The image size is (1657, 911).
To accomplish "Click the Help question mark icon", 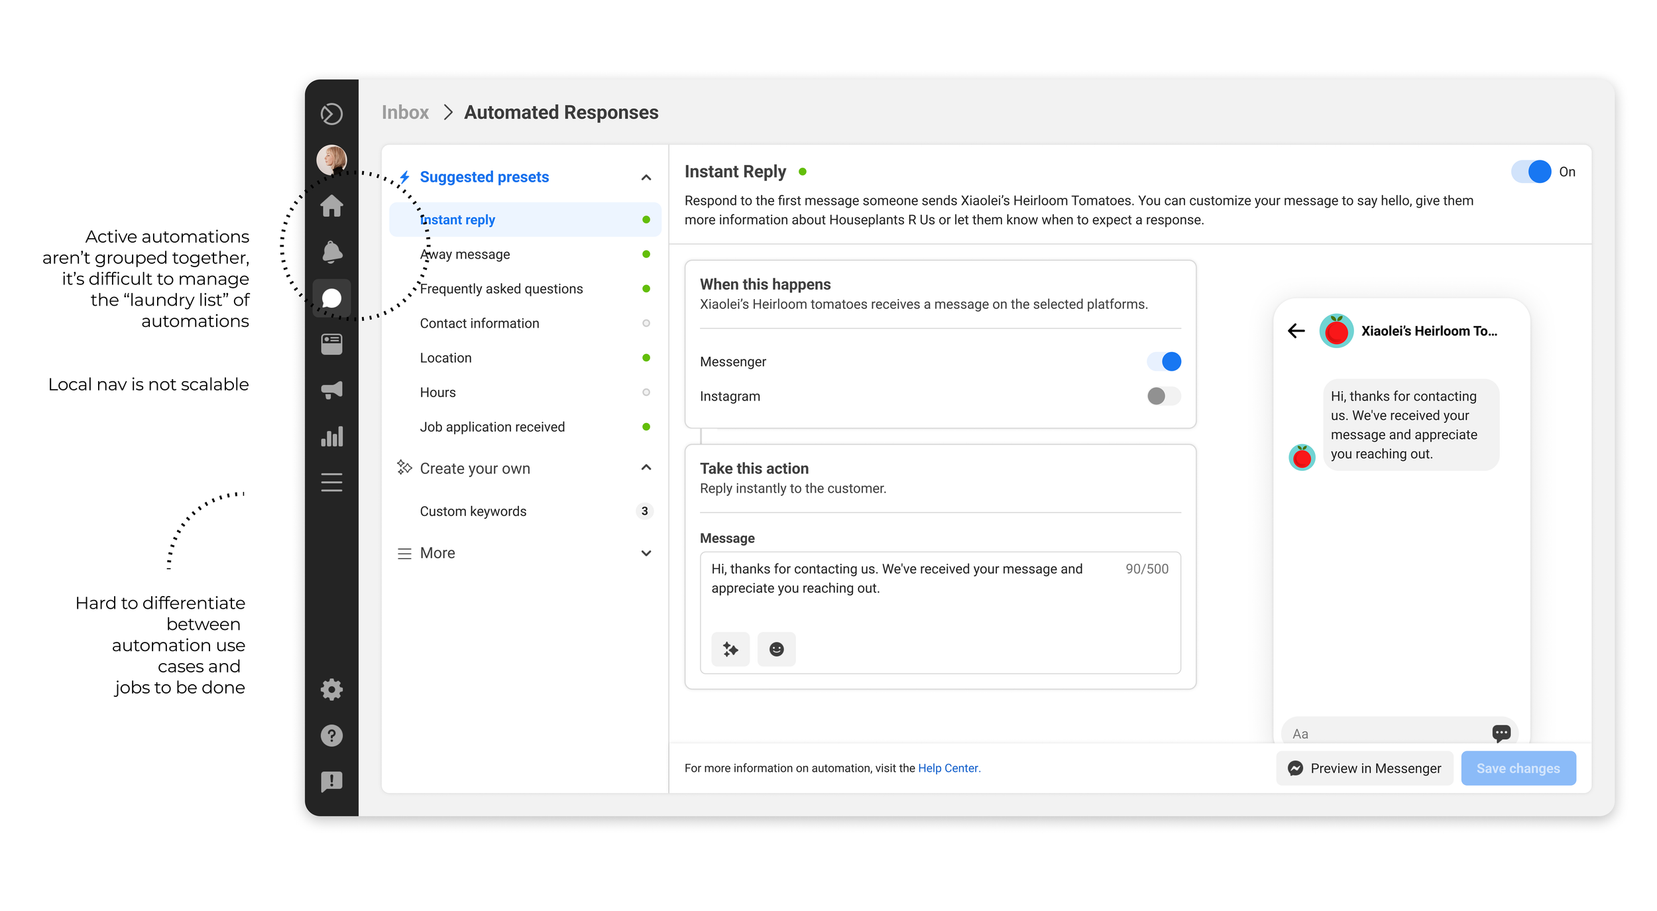I will 331,735.
